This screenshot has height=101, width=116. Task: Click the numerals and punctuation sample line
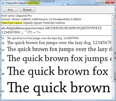[21, 32]
